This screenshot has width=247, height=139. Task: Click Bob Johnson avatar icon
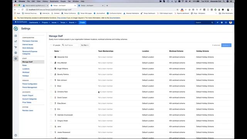point(55,80)
